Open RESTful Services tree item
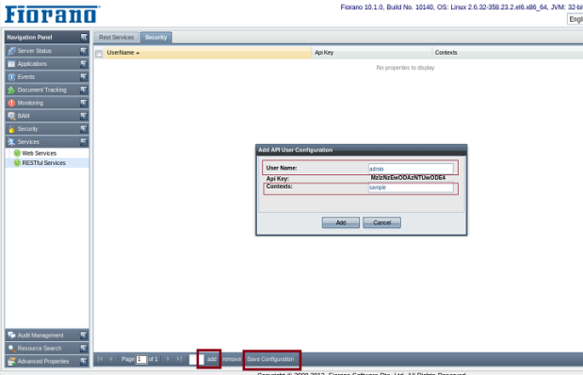This screenshot has width=583, height=375. coord(43,163)
